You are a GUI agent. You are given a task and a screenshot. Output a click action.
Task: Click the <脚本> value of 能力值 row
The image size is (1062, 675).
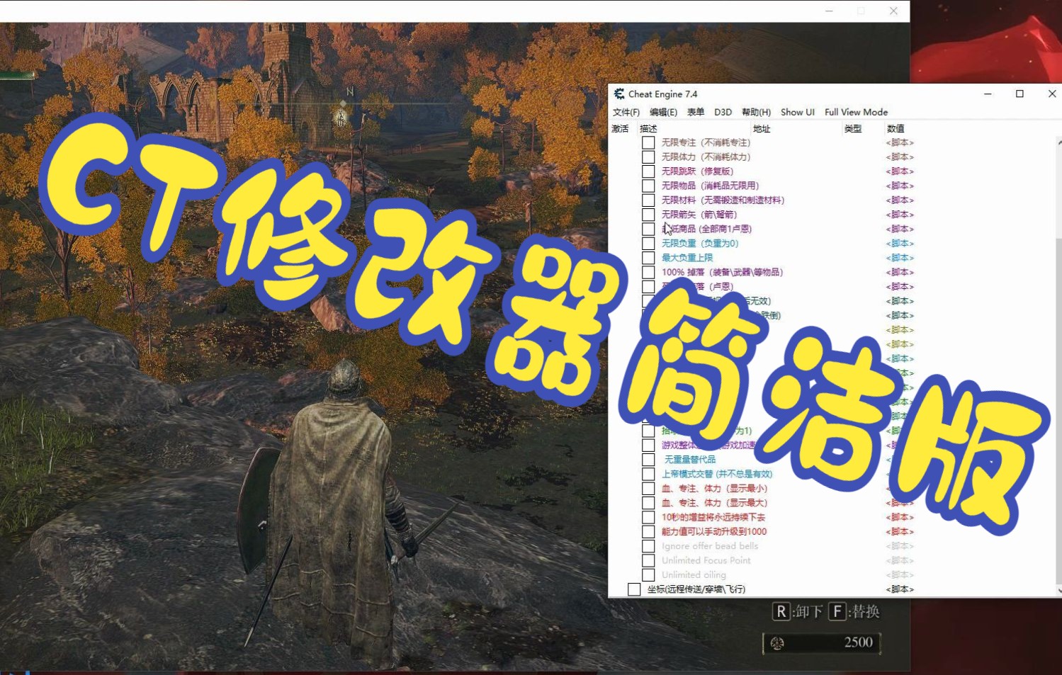point(900,531)
